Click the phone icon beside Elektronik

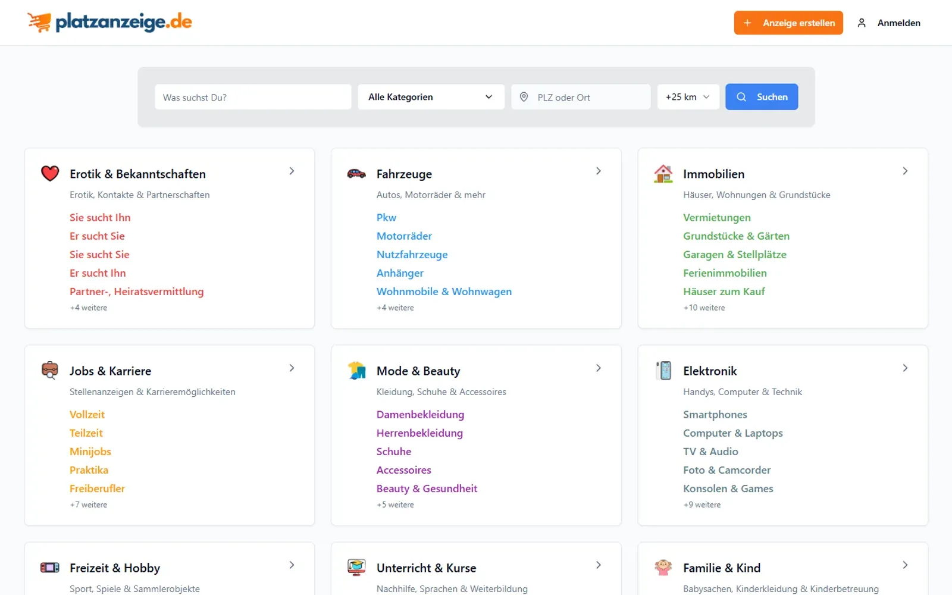coord(663,371)
